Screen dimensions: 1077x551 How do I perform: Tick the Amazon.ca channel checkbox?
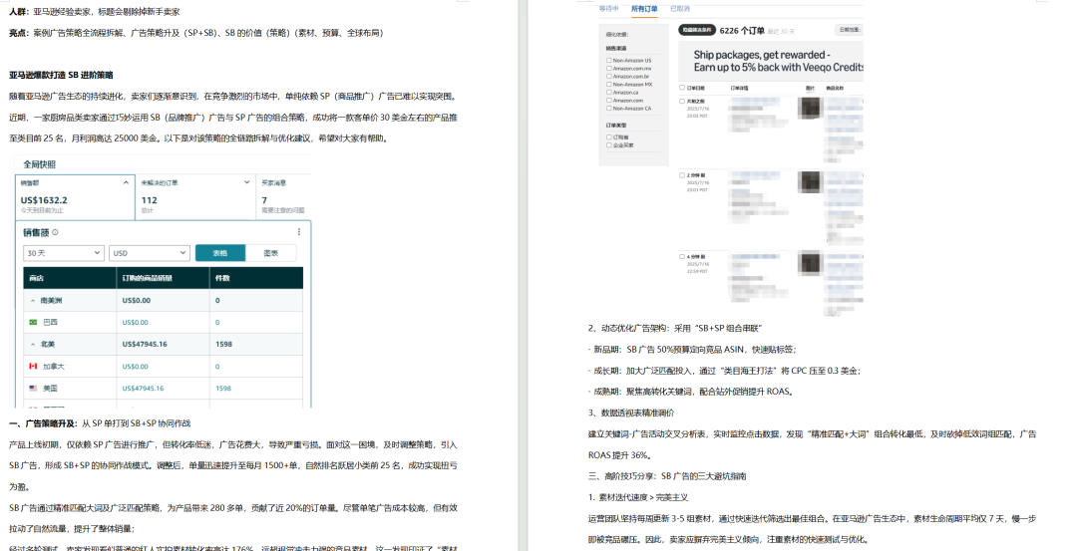608,92
